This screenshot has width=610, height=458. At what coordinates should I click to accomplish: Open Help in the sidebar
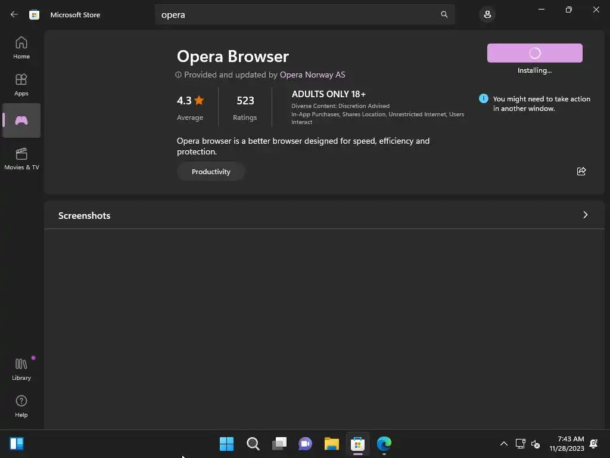(x=21, y=406)
